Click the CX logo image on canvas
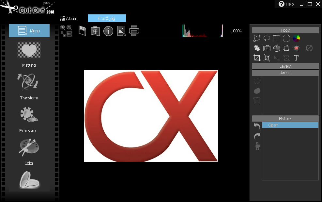The height and width of the screenshot is (202, 322). tap(151, 116)
